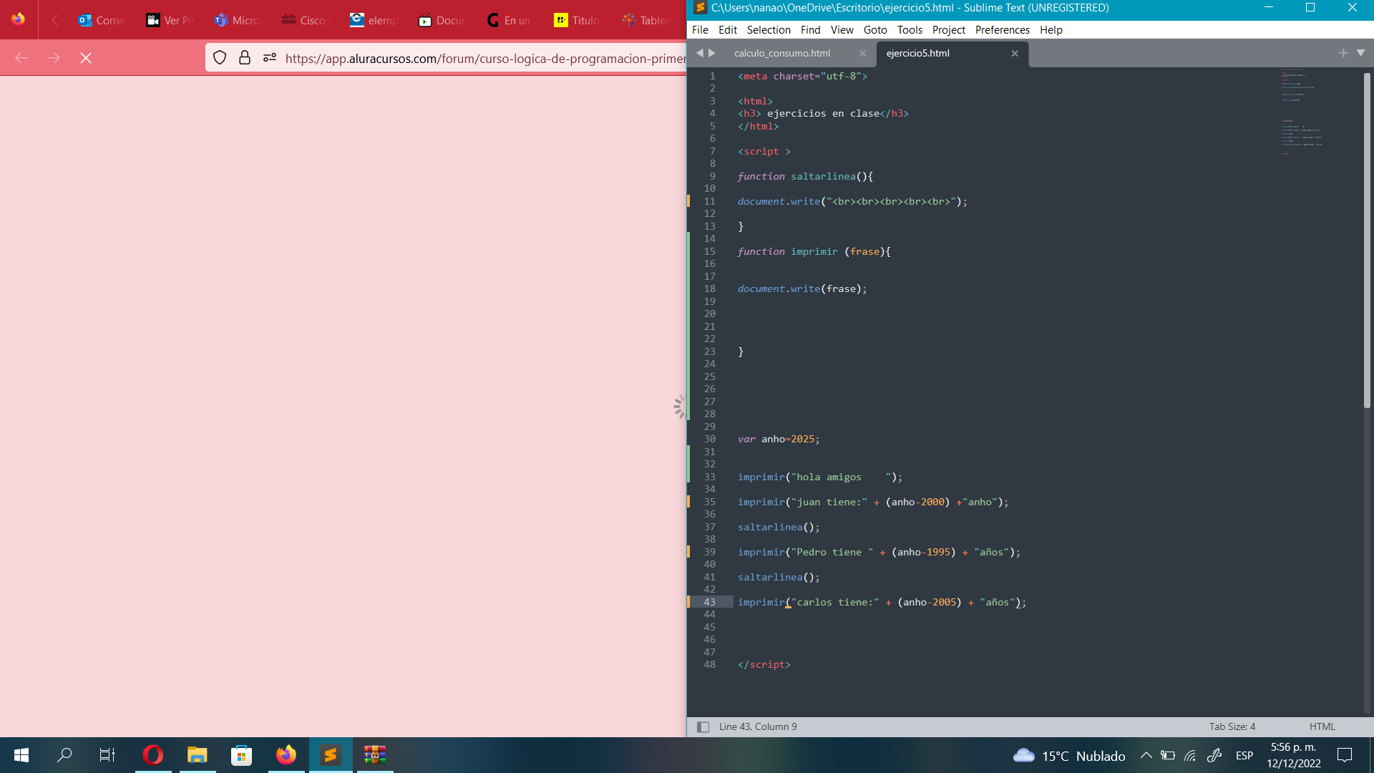The width and height of the screenshot is (1374, 773).
Task: Open the 15°C Nublado weather widget
Action: [1069, 756]
